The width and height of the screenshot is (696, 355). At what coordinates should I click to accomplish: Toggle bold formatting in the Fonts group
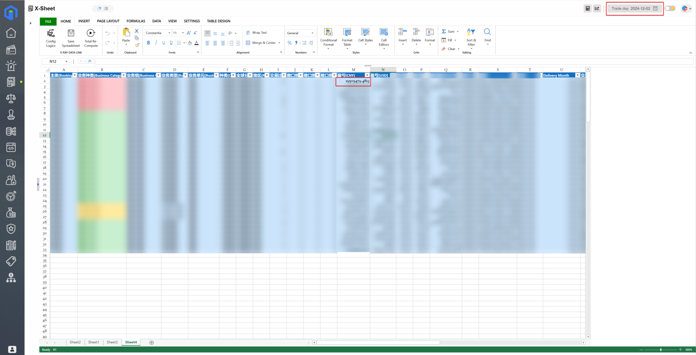(x=149, y=43)
